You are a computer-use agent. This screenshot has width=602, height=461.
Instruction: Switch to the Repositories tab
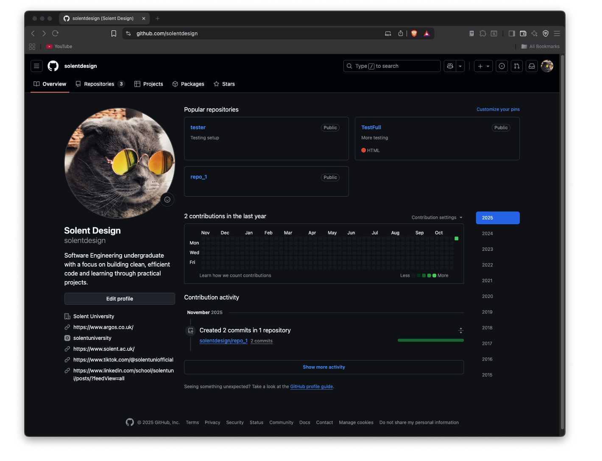coord(100,84)
